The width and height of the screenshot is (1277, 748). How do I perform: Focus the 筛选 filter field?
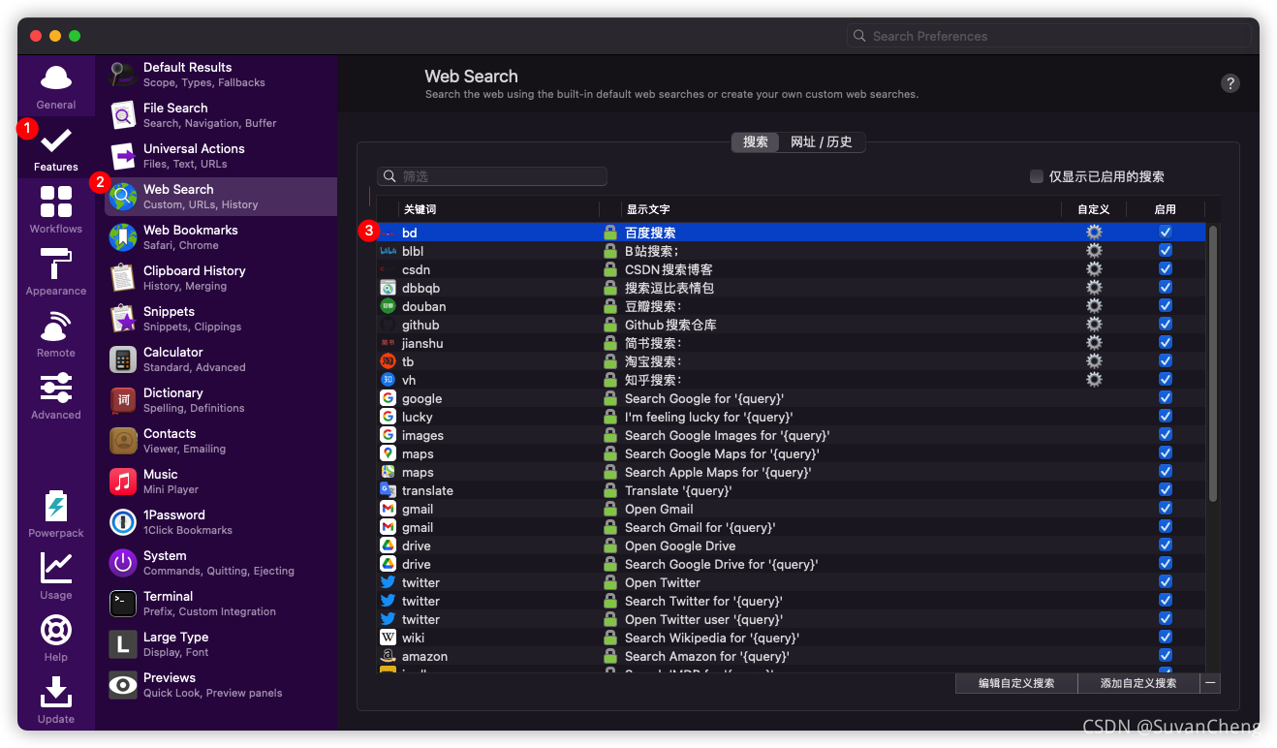click(492, 176)
